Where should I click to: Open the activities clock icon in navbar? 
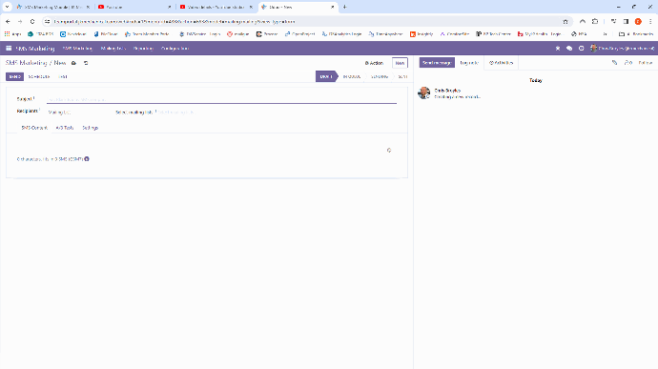click(581, 49)
